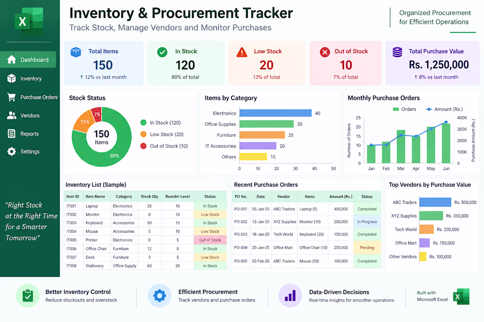Click the Out of Stock red X icon
The height and width of the screenshot is (322, 484).
pos(324,52)
